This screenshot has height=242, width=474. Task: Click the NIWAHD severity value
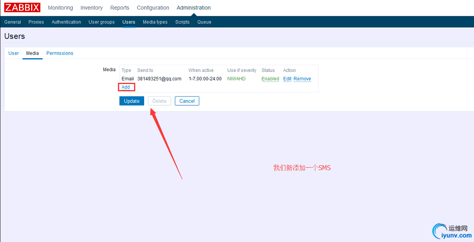click(x=237, y=79)
